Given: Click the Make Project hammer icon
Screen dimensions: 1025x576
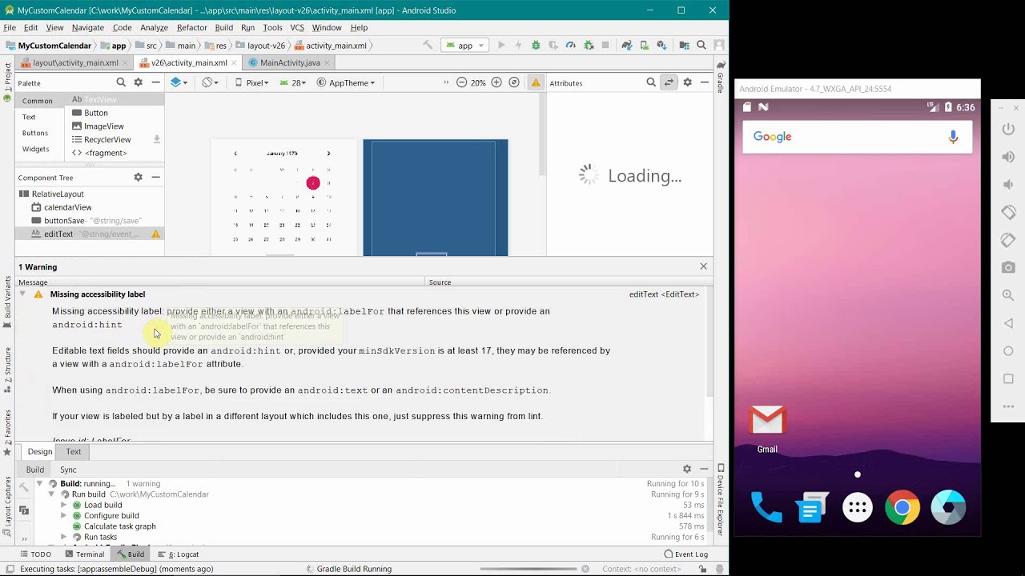Looking at the screenshot, I should coord(428,46).
